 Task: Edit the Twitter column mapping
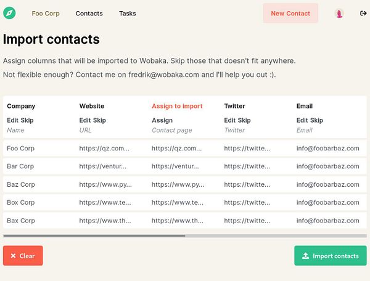pos(230,120)
